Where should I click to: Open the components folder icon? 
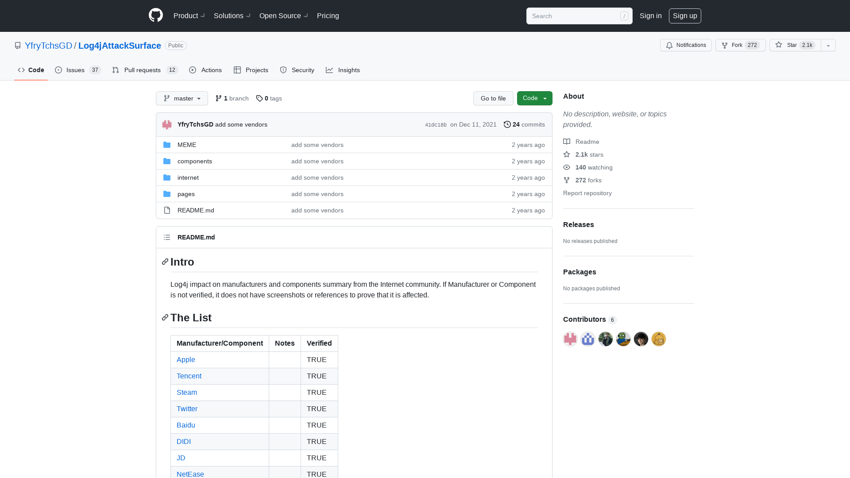(167, 161)
